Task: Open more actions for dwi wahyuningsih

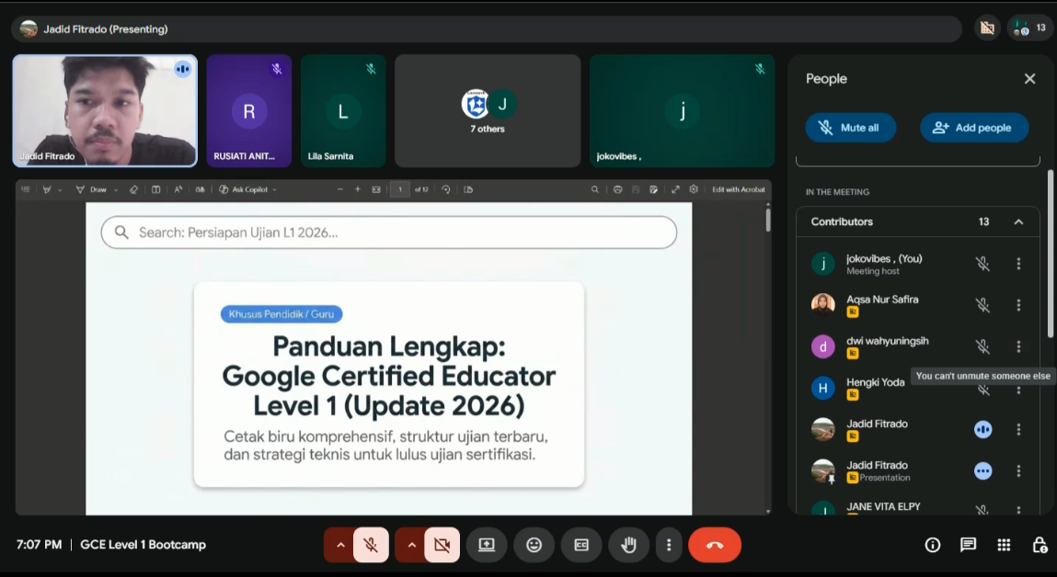Action: coord(1018,346)
